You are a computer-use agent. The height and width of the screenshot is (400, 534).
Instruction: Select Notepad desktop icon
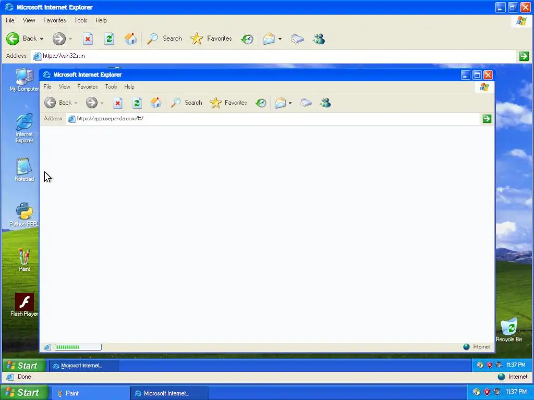[x=24, y=169]
